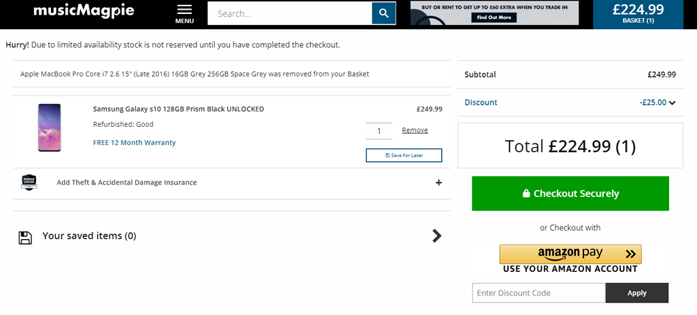697x315 pixels.
Task: Remove the Samsung Galaxy s10 from basket
Action: [x=415, y=130]
